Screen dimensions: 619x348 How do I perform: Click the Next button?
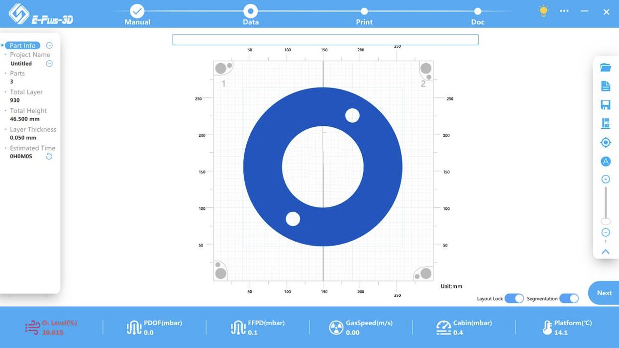604,293
